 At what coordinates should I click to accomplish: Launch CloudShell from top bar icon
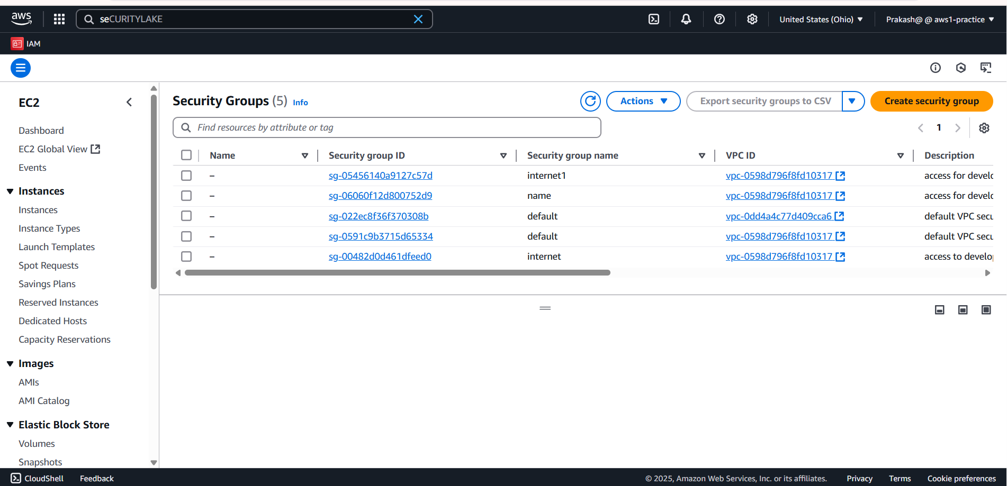click(654, 19)
